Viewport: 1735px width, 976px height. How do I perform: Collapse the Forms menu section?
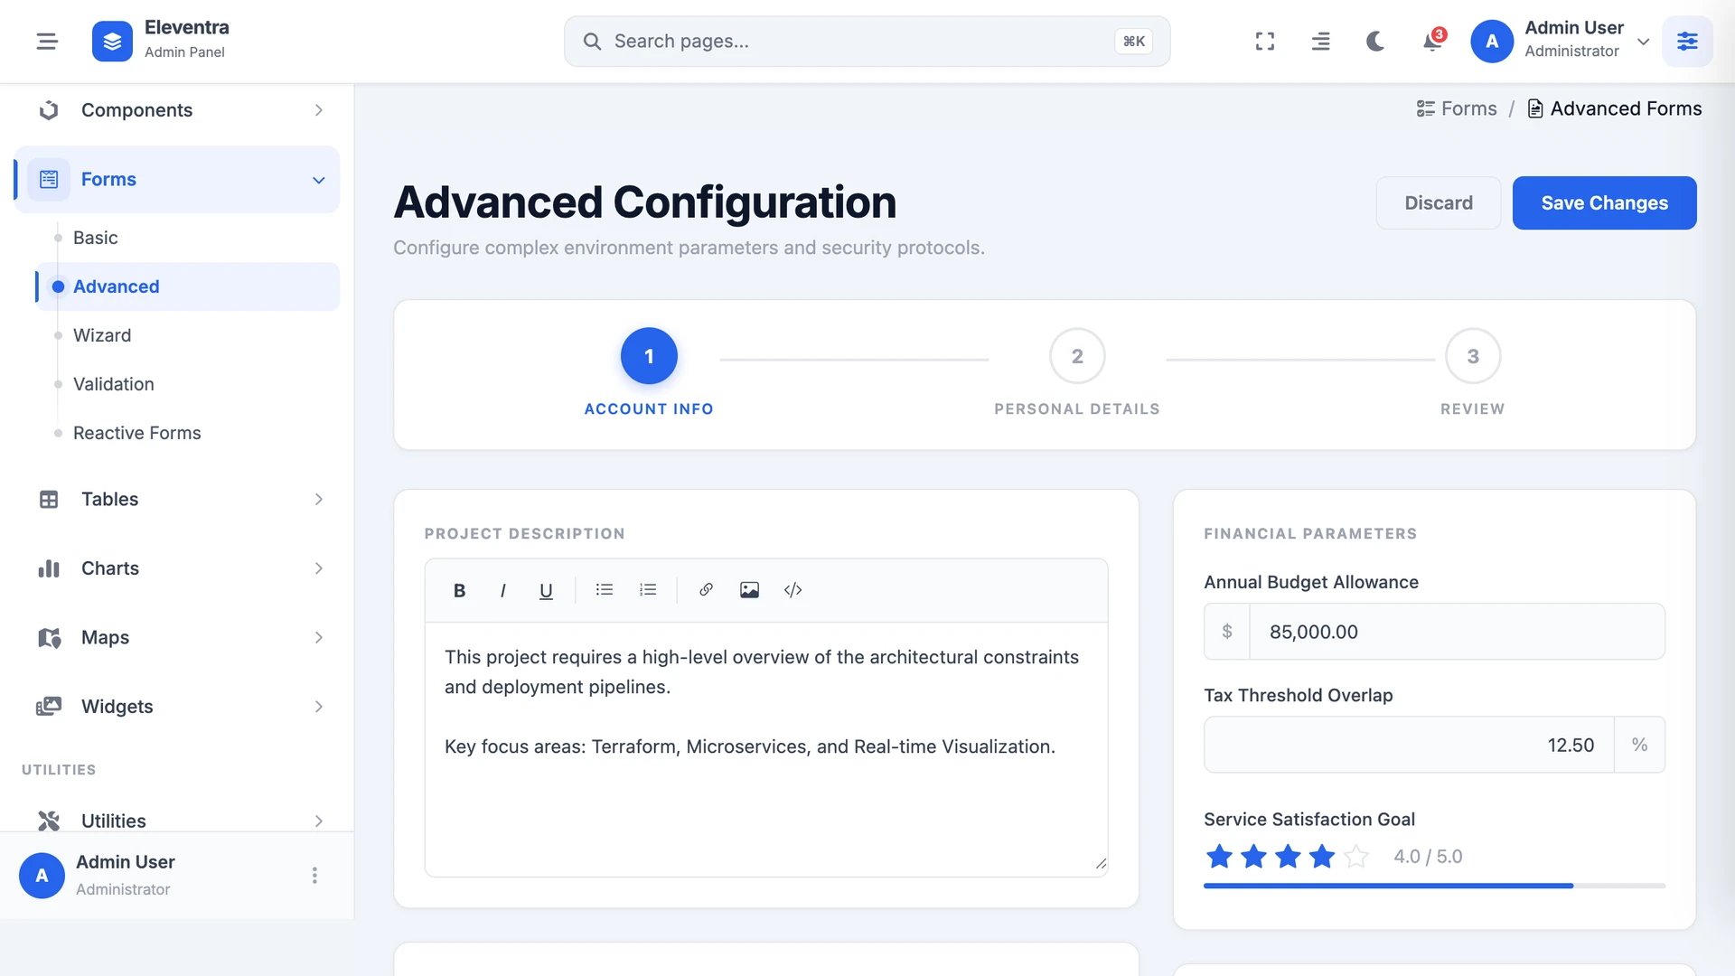pyautogui.click(x=177, y=180)
